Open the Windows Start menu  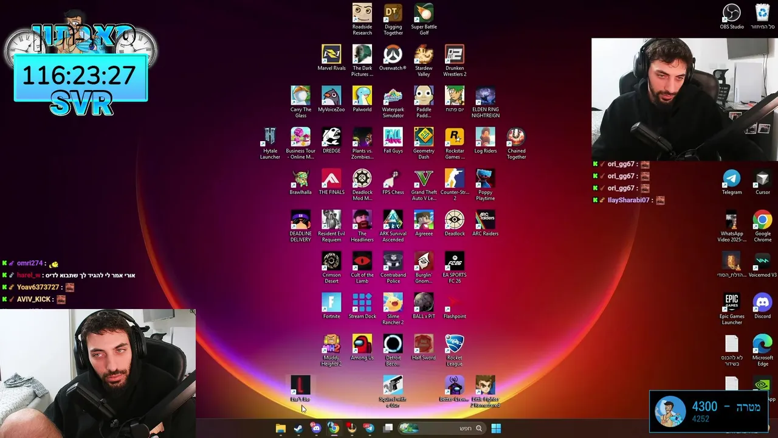(x=496, y=428)
